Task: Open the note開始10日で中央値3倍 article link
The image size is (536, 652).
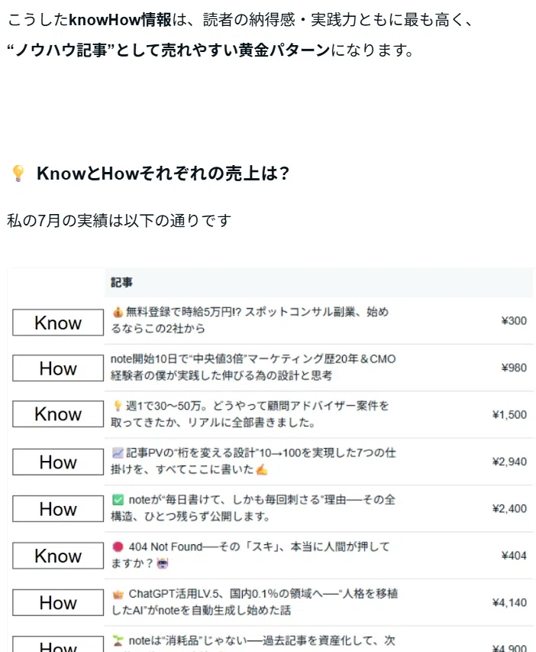Action: coord(253,367)
